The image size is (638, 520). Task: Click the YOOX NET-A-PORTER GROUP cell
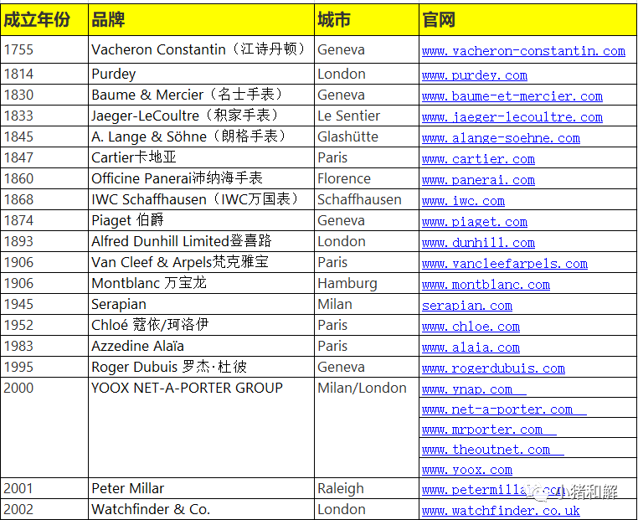click(x=202, y=428)
